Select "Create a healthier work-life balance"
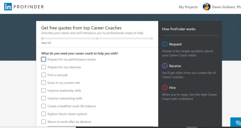The width and height of the screenshot is (241, 128). point(44,106)
